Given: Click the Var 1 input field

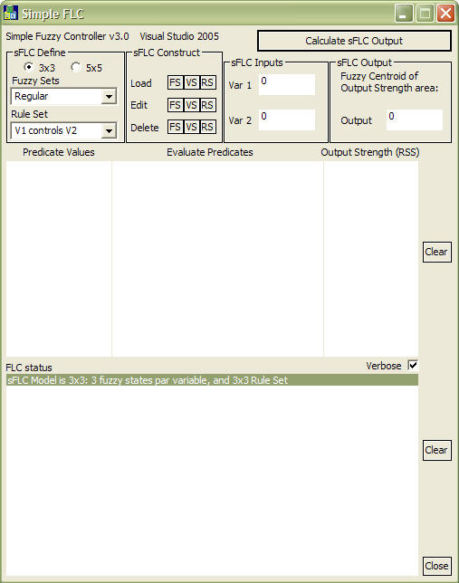Looking at the screenshot, I should pyautogui.click(x=287, y=84).
